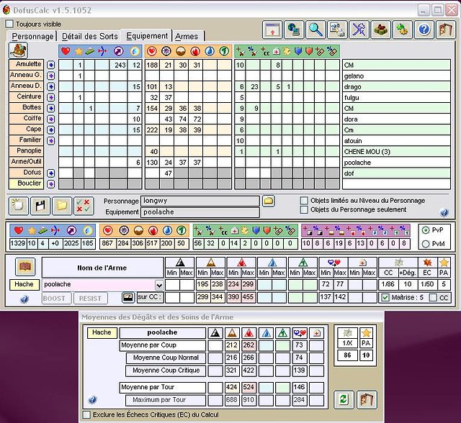Select the PvP radio button

(x=426, y=230)
